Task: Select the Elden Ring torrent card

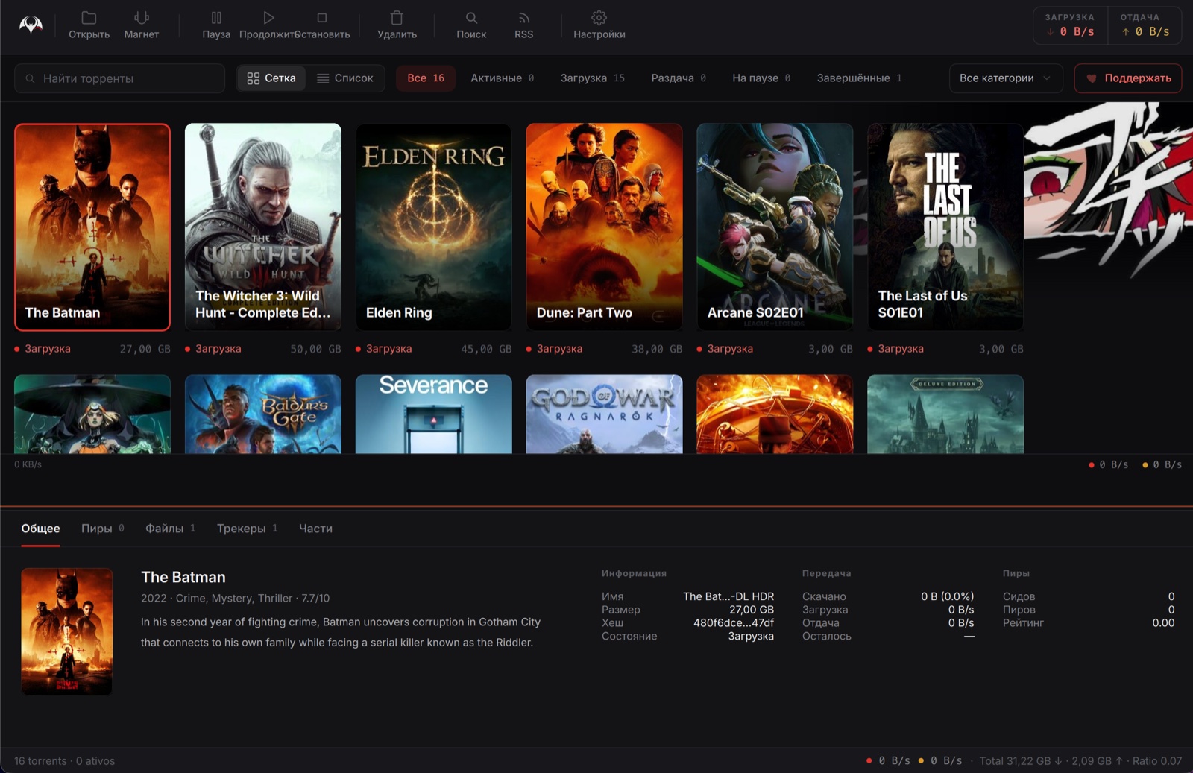Action: (x=434, y=227)
